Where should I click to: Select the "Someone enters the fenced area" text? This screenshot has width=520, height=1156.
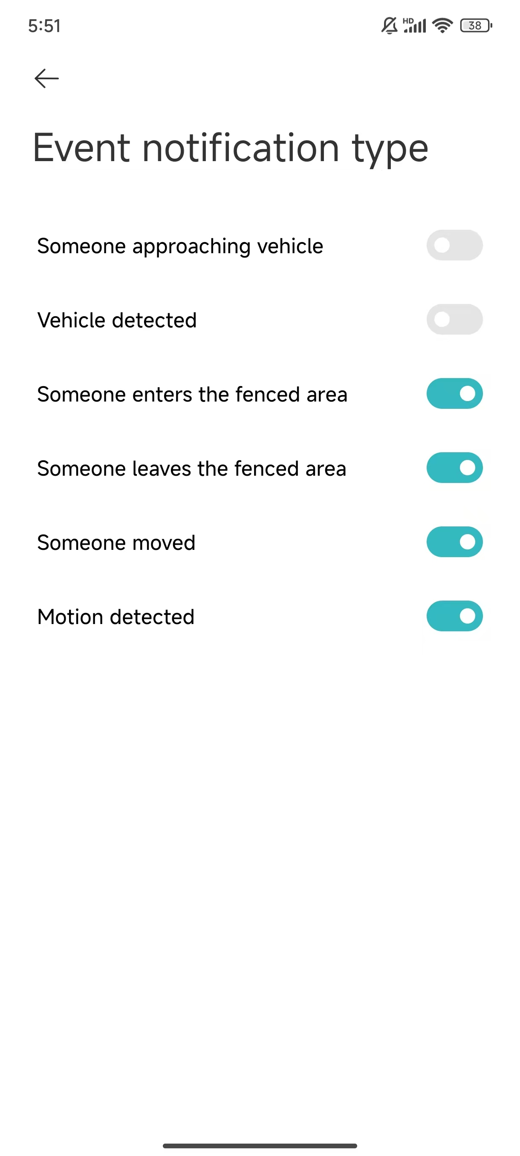[192, 394]
